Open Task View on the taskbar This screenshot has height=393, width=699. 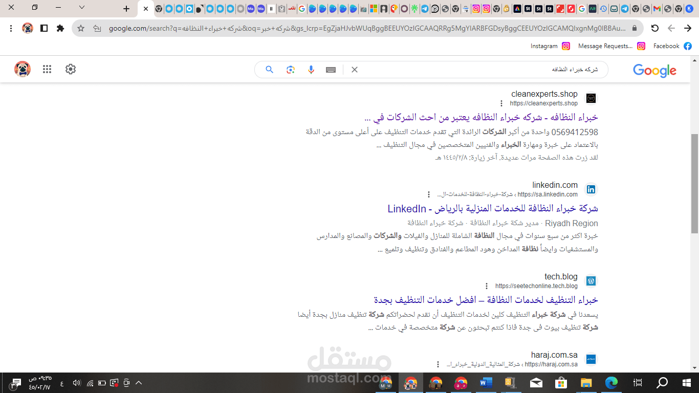point(638,383)
